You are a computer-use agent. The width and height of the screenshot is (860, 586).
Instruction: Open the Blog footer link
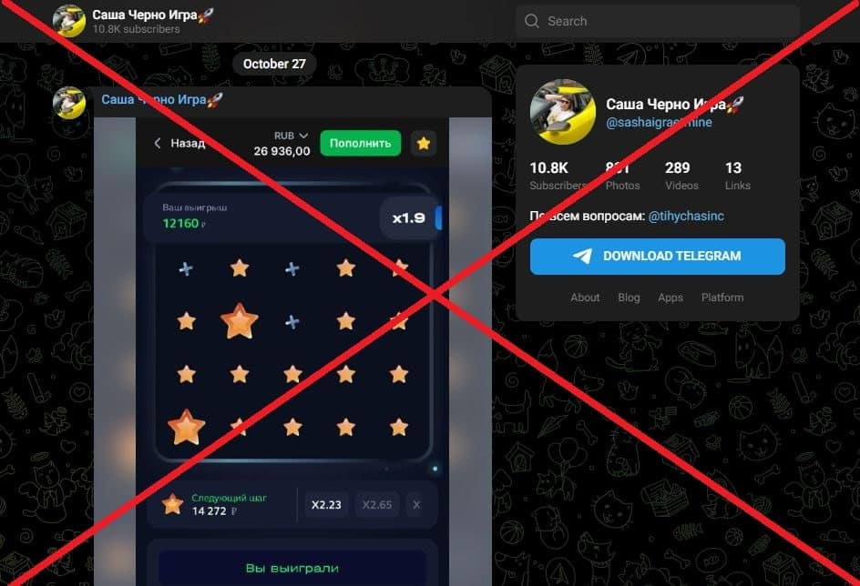(x=629, y=298)
